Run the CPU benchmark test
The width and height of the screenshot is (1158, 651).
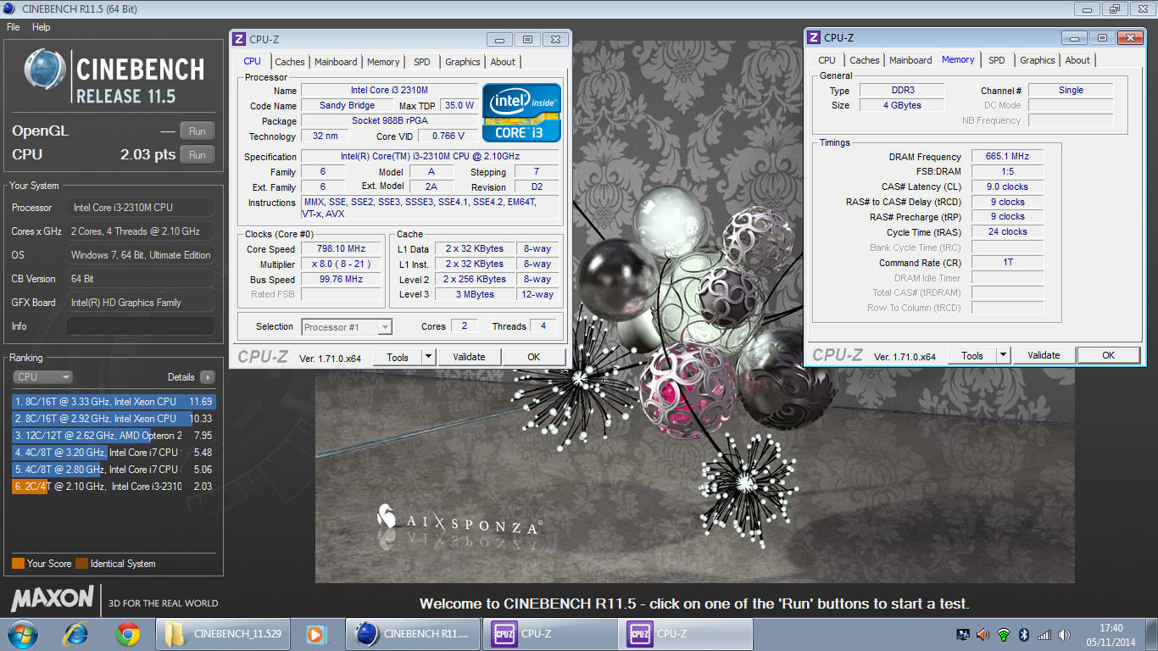click(198, 155)
